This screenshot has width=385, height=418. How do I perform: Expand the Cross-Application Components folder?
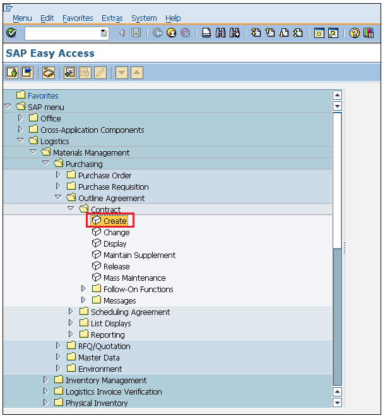pyautogui.click(x=20, y=129)
